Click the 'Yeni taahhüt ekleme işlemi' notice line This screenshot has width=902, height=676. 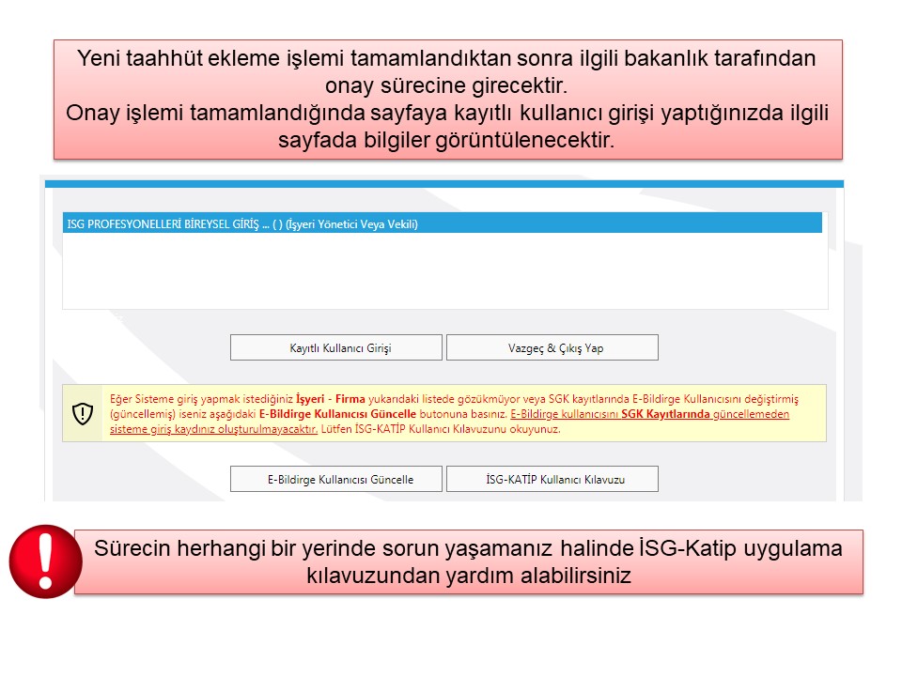[446, 58]
